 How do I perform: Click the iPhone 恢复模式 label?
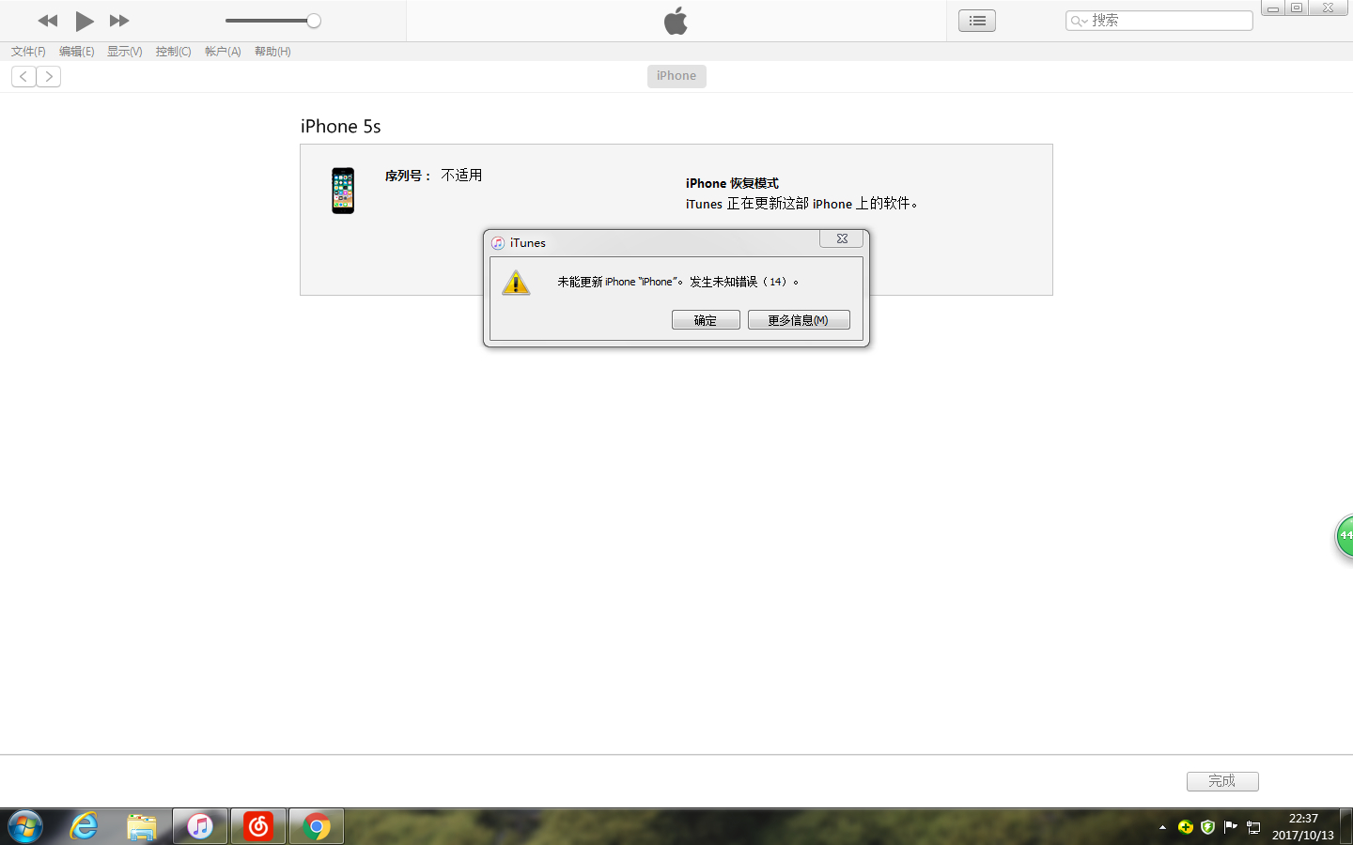[732, 183]
